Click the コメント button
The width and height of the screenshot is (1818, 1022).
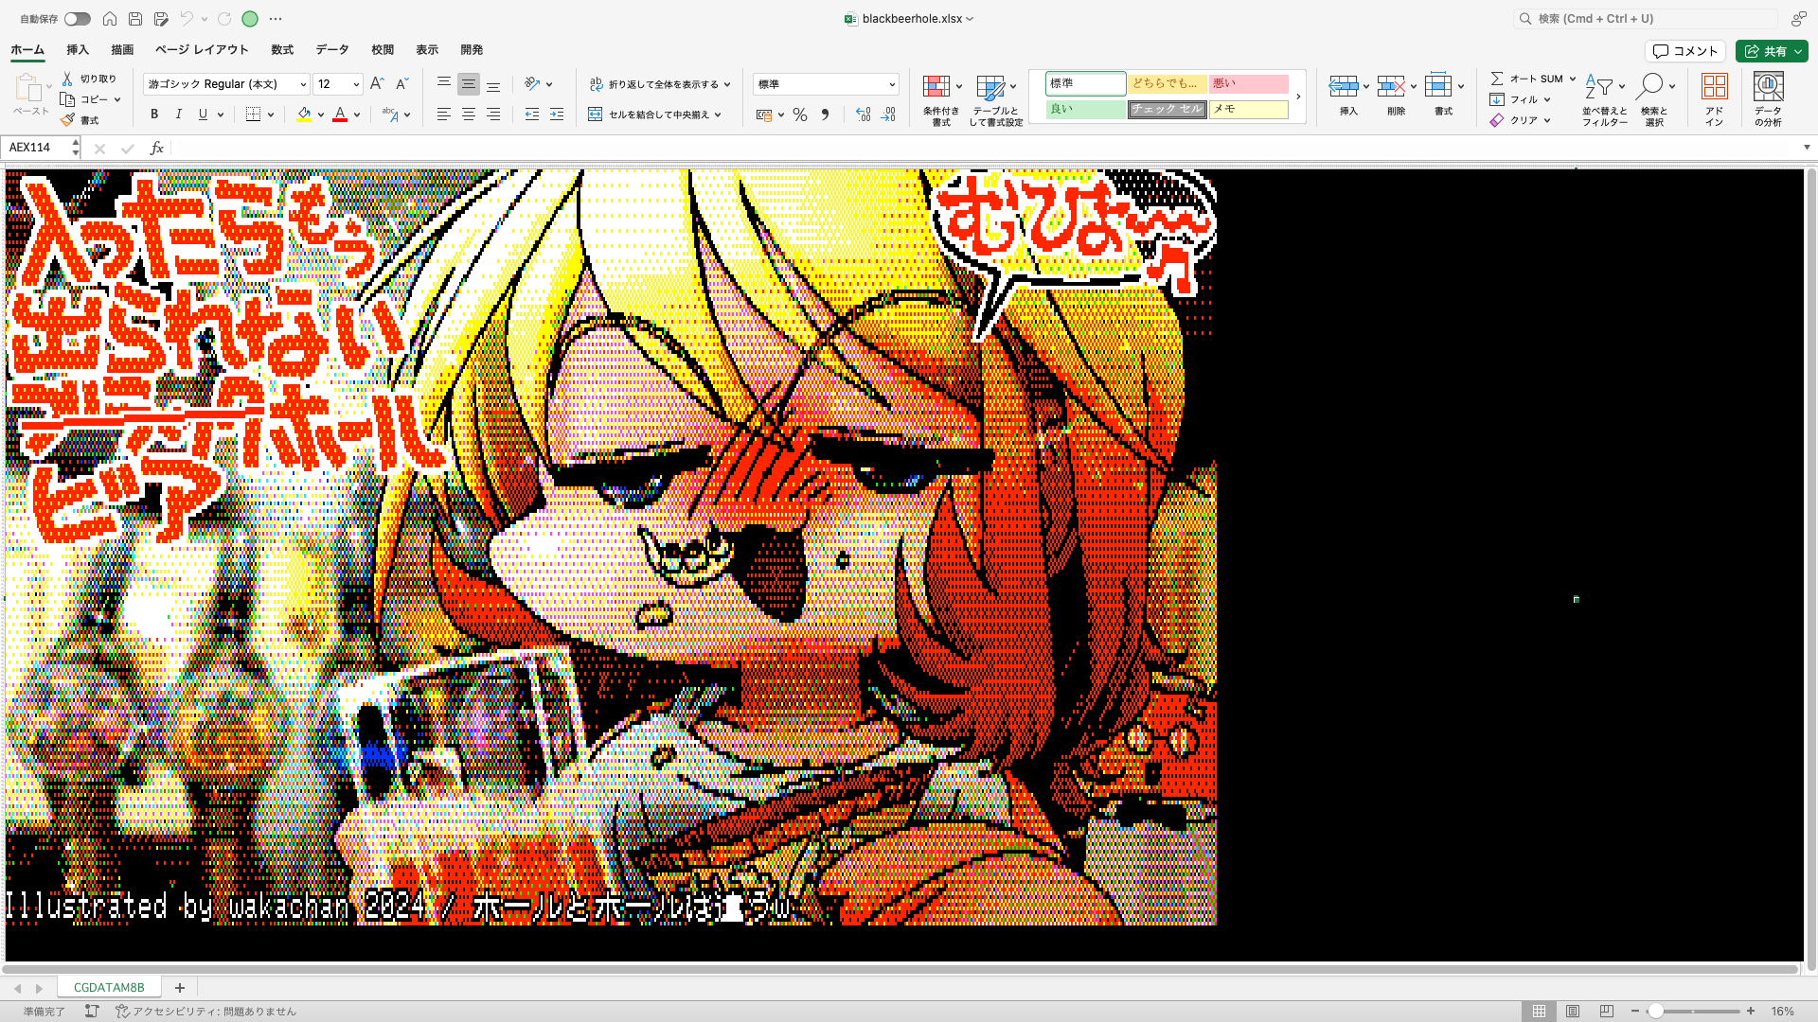1684,51
